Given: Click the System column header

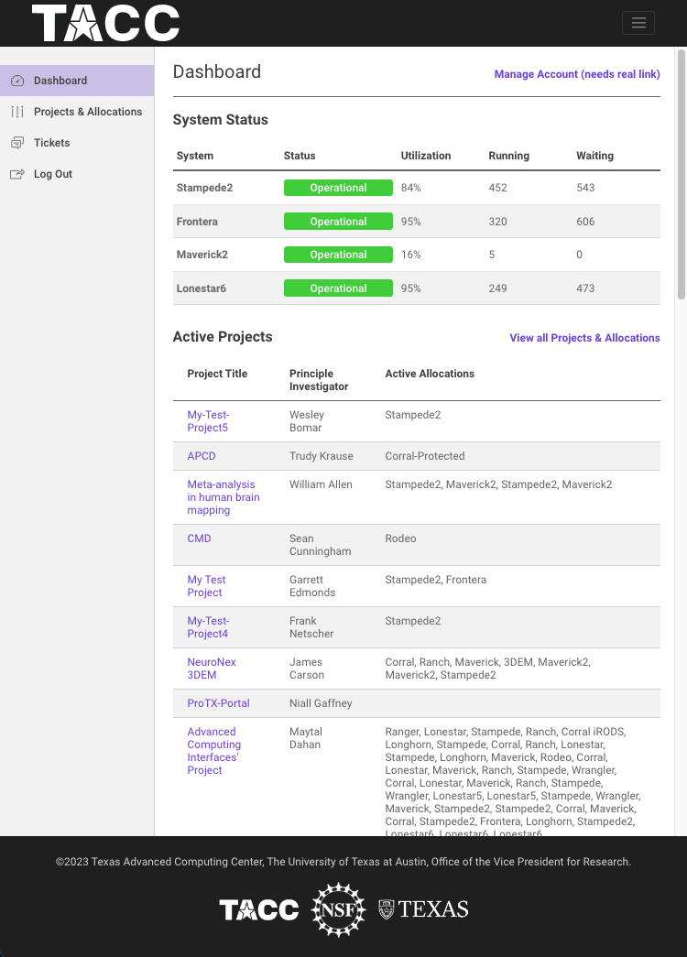Looking at the screenshot, I should pyautogui.click(x=195, y=156).
